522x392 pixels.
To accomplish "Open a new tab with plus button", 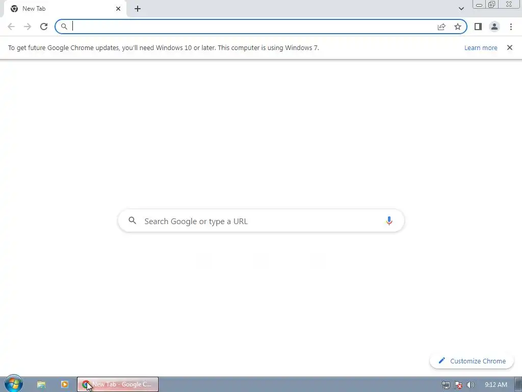I will coord(138,9).
